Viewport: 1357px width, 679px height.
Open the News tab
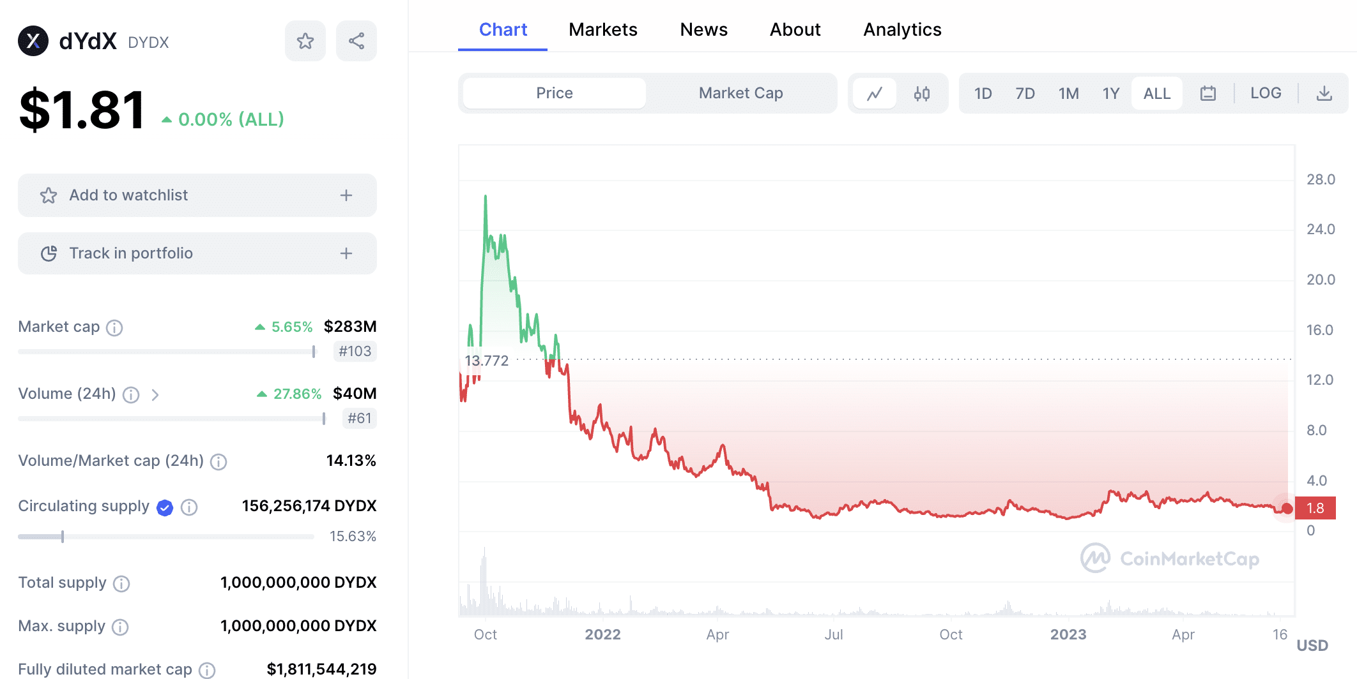click(704, 29)
